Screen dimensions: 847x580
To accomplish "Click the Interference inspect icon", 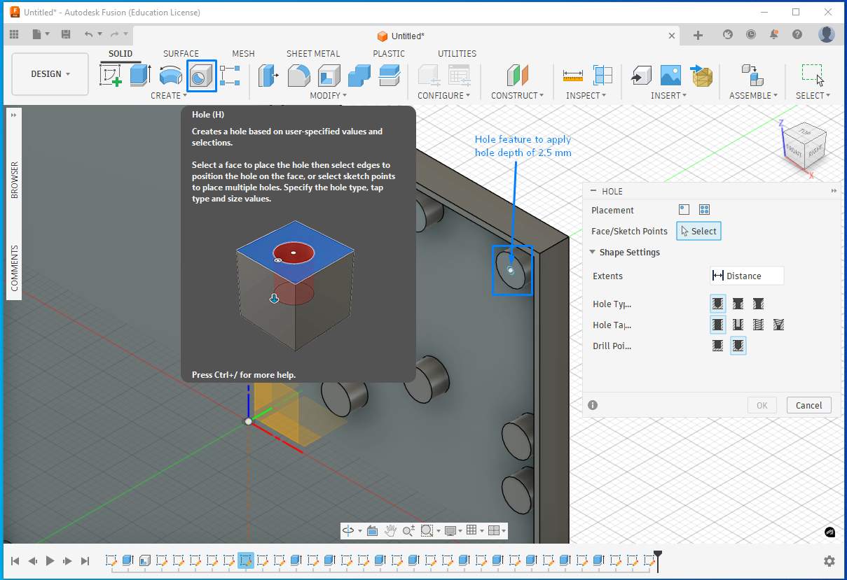I will 602,76.
